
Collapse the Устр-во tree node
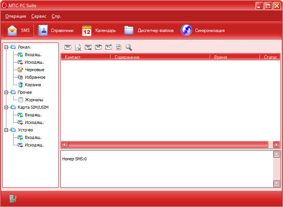coord(6,130)
